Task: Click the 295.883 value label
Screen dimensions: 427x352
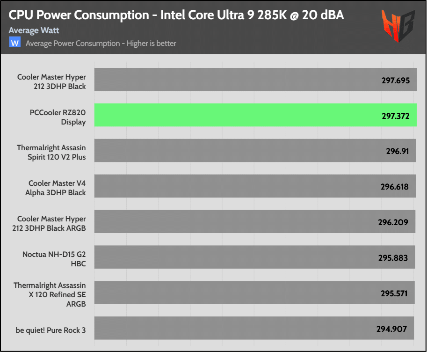Action: (x=393, y=258)
